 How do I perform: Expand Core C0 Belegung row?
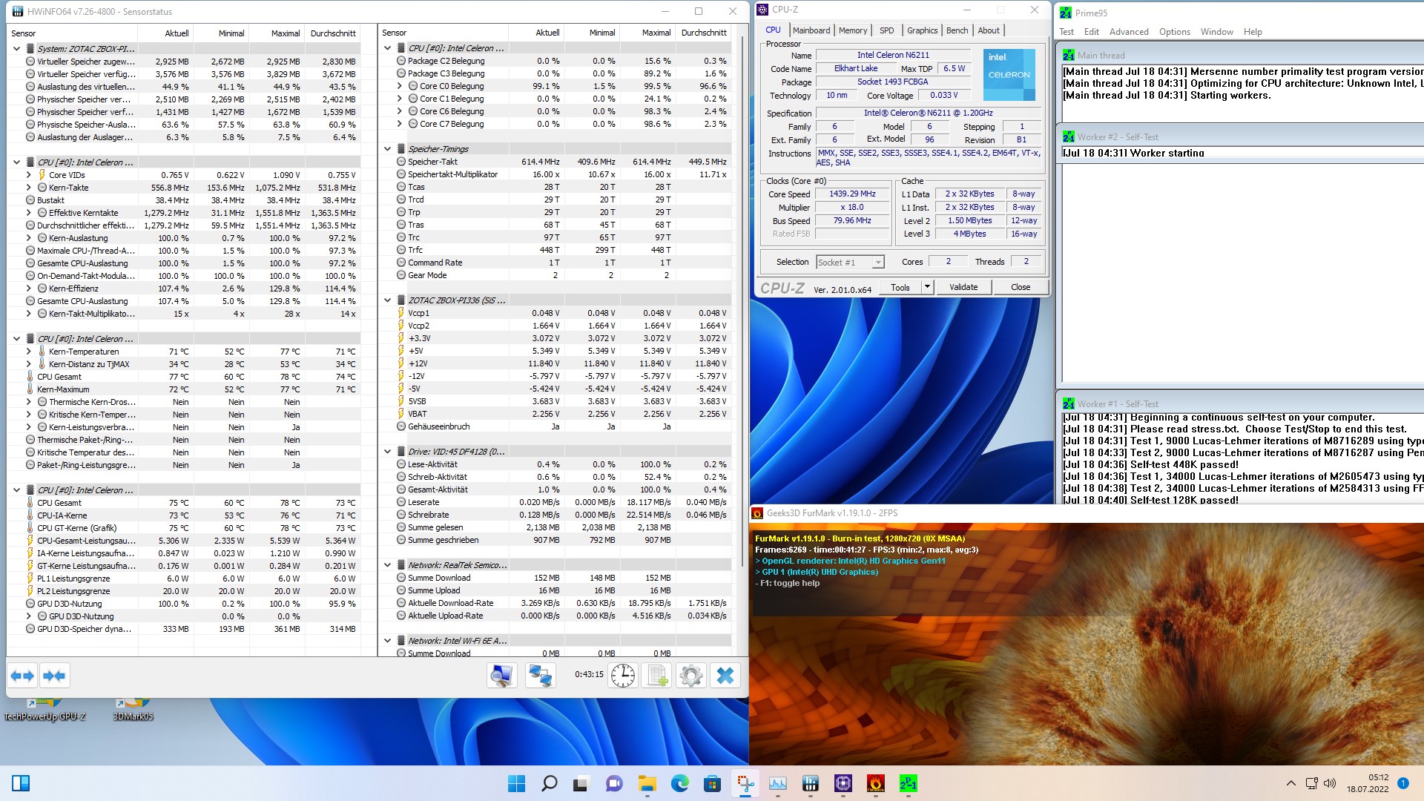(x=400, y=86)
